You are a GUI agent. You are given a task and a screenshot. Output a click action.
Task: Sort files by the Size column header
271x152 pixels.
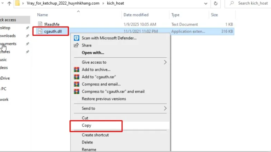(x=214, y=15)
